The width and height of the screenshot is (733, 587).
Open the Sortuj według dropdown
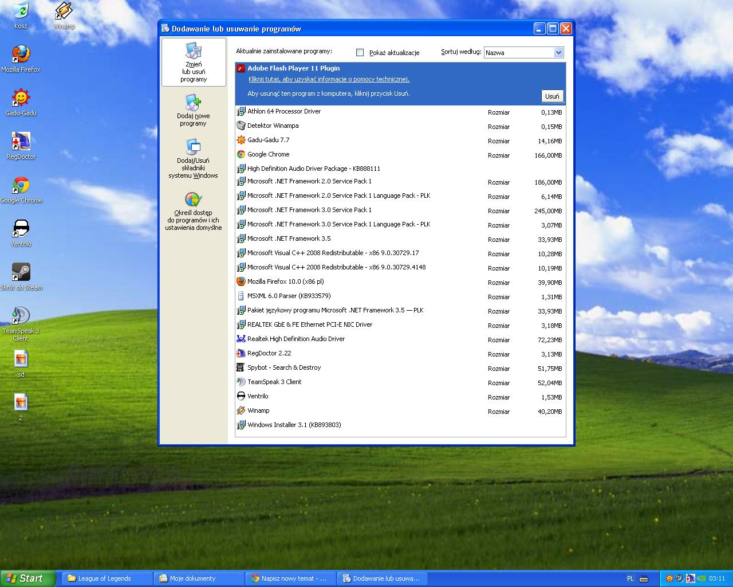(524, 52)
